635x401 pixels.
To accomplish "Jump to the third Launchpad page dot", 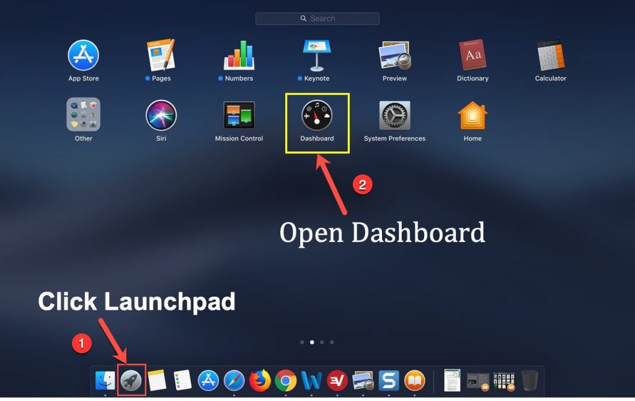I will (322, 342).
